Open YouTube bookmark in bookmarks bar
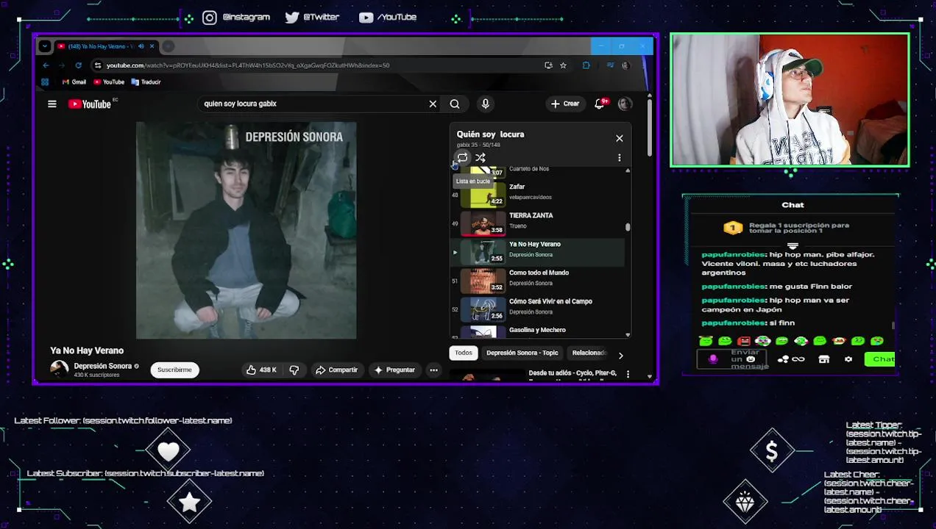Viewport: 936px width, 529px height. (x=109, y=82)
